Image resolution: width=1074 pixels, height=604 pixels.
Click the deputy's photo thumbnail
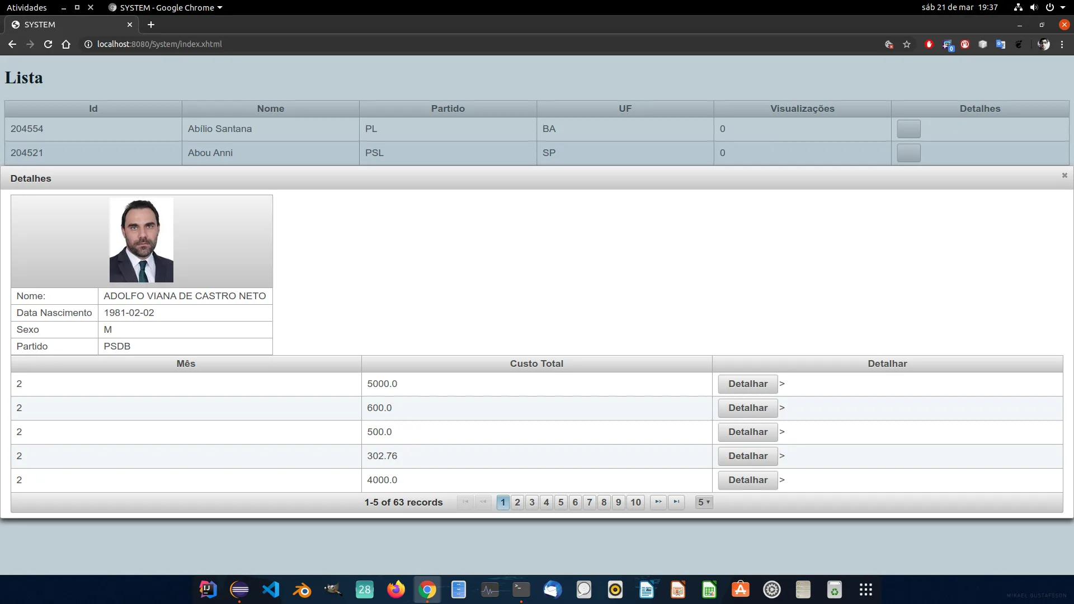[142, 240]
